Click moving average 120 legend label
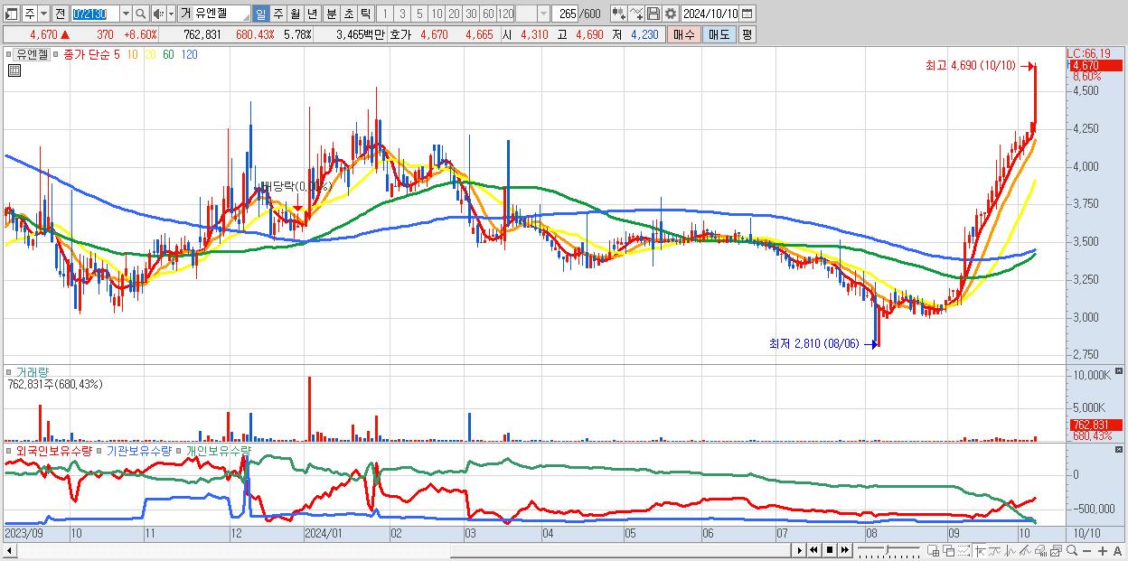Viewport: 1128px width, 561px height. (x=190, y=54)
